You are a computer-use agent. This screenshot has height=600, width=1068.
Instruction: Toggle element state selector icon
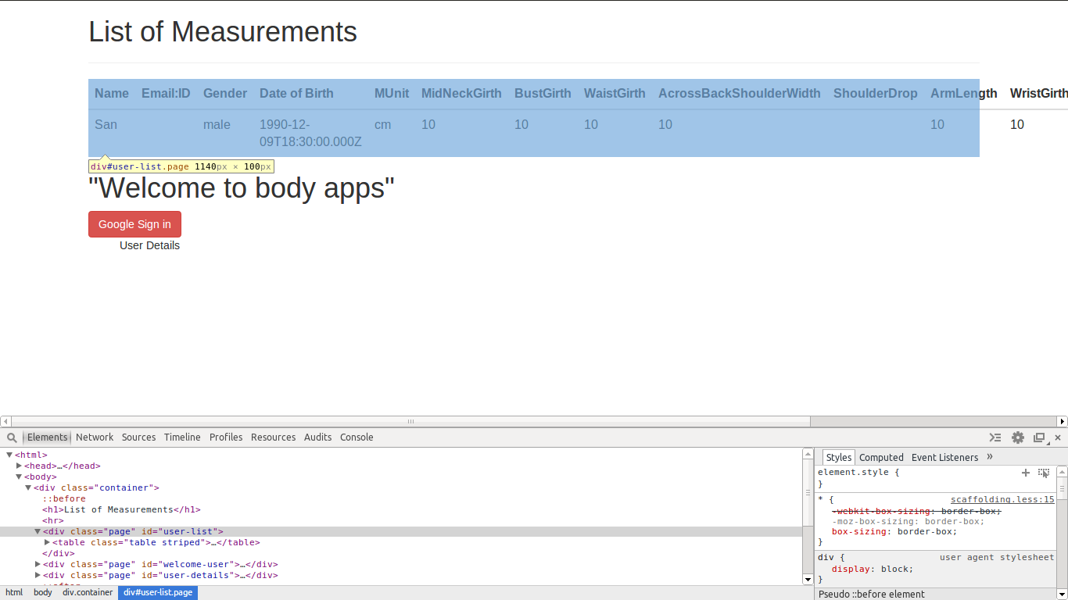pyautogui.click(x=1044, y=473)
